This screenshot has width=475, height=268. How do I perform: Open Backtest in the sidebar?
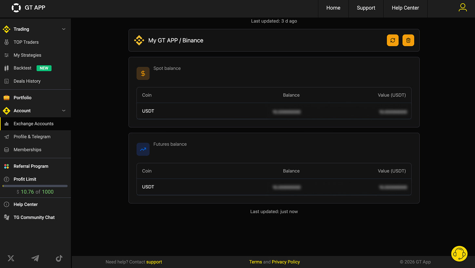click(22, 68)
